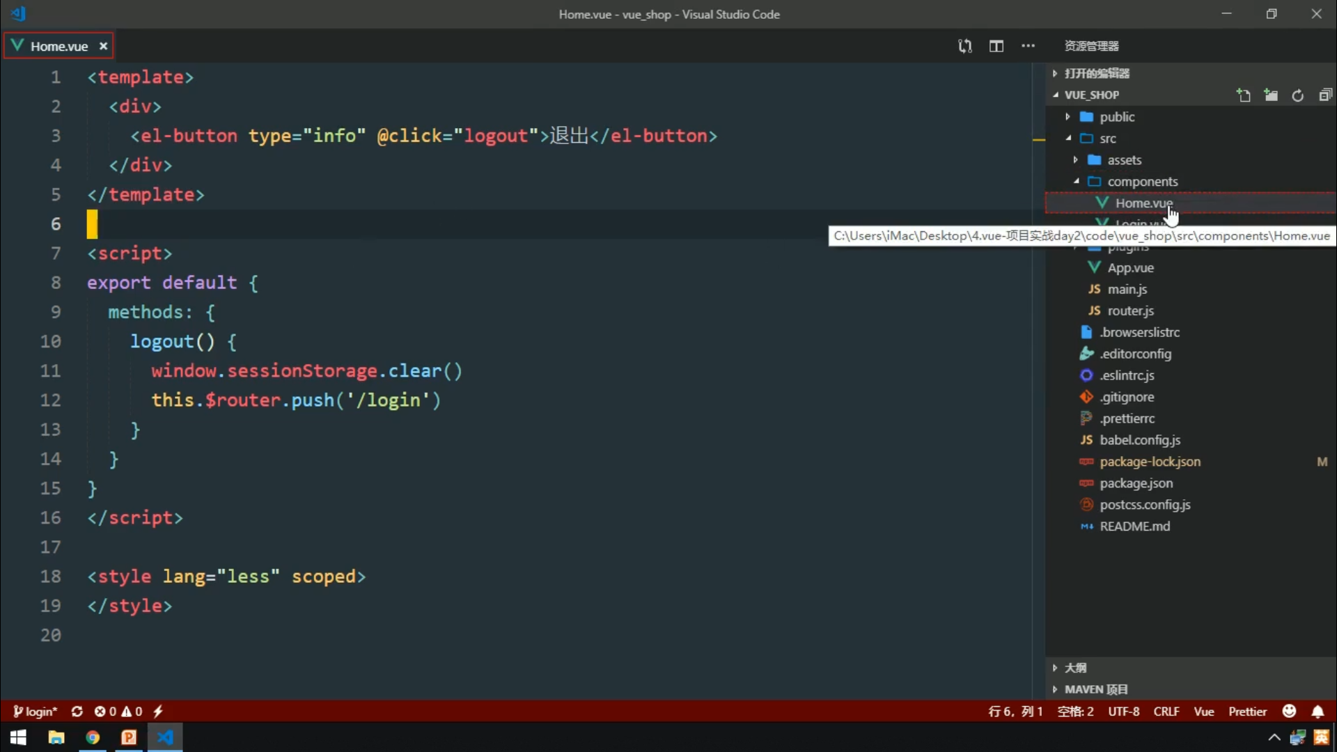Click line number 12 in the gutter

pos(50,400)
